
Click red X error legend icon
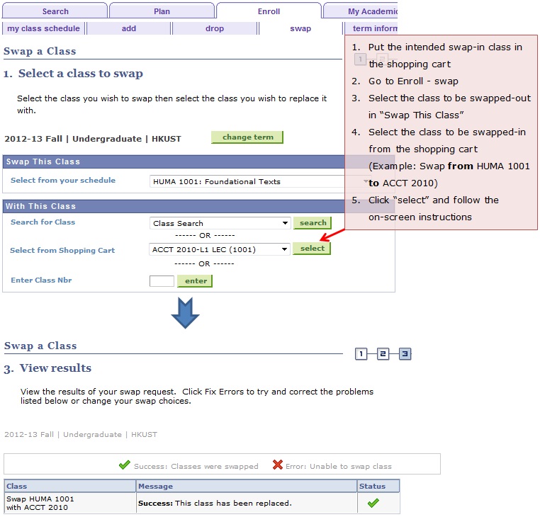coord(278,465)
